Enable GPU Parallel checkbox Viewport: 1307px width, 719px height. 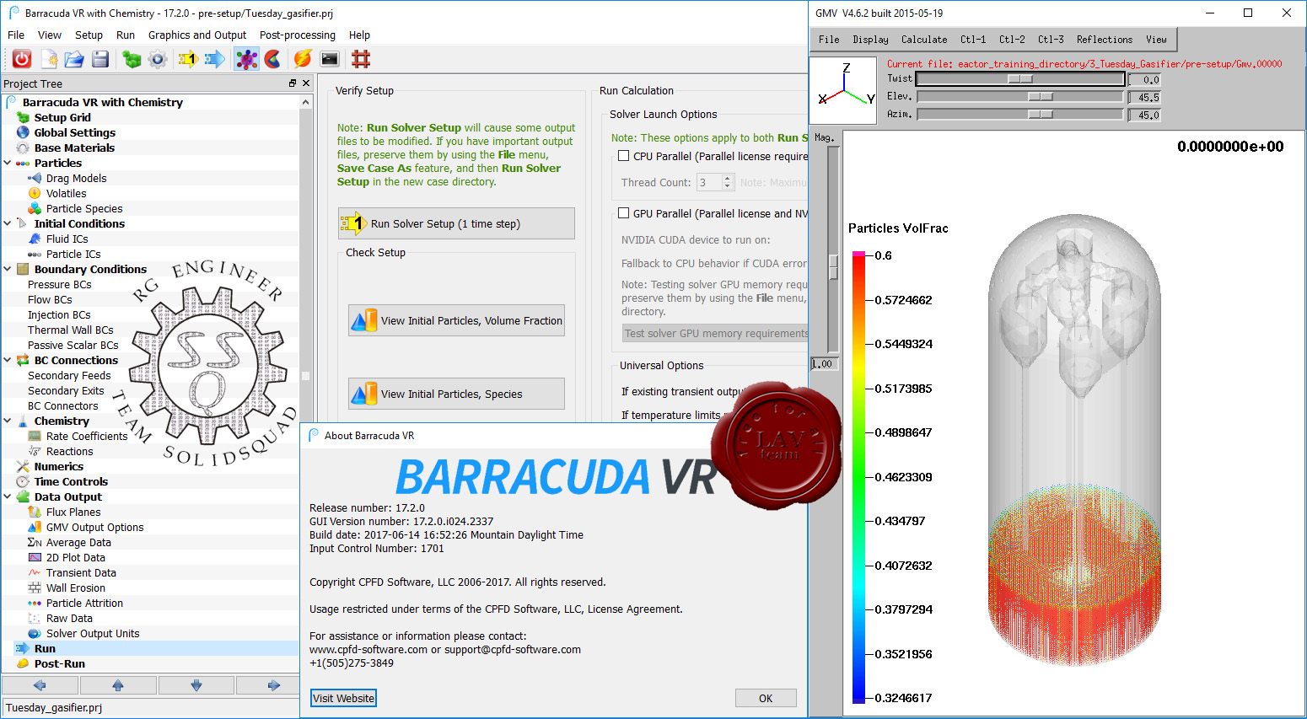tap(624, 213)
